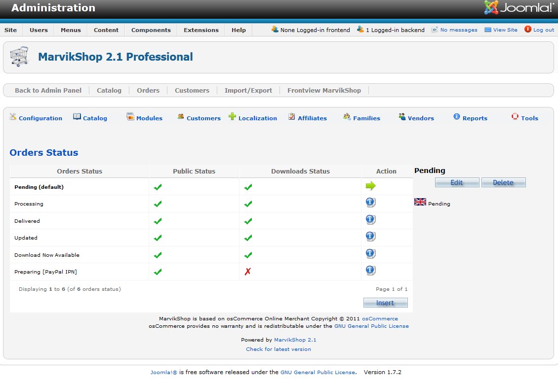Open the Users menu
This screenshot has height=381, width=558.
click(x=39, y=30)
